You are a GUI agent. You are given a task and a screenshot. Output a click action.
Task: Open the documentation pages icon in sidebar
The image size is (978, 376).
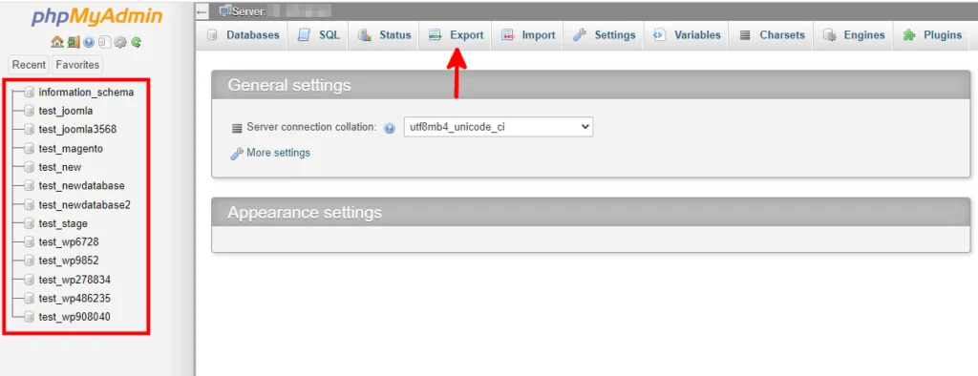(104, 42)
